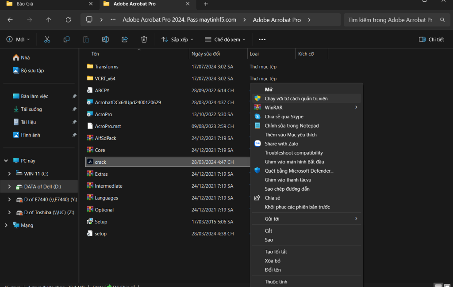Click the Copy icon in toolbar
Image resolution: width=453 pixels, height=287 pixels.
click(x=66, y=39)
